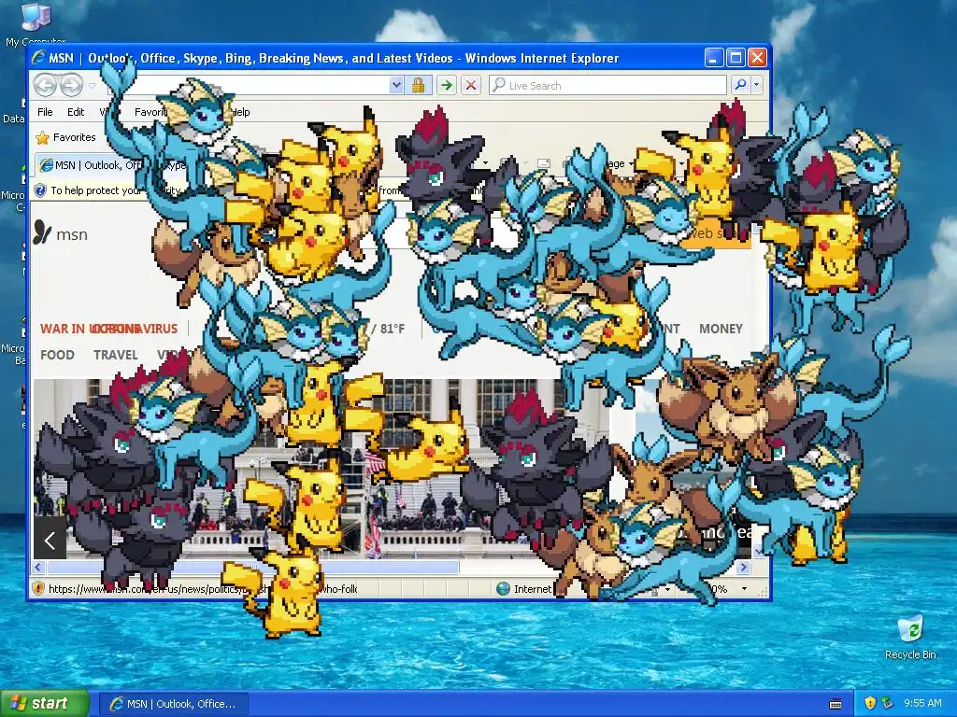Click the horizontal scrollbar thumb

(252, 568)
